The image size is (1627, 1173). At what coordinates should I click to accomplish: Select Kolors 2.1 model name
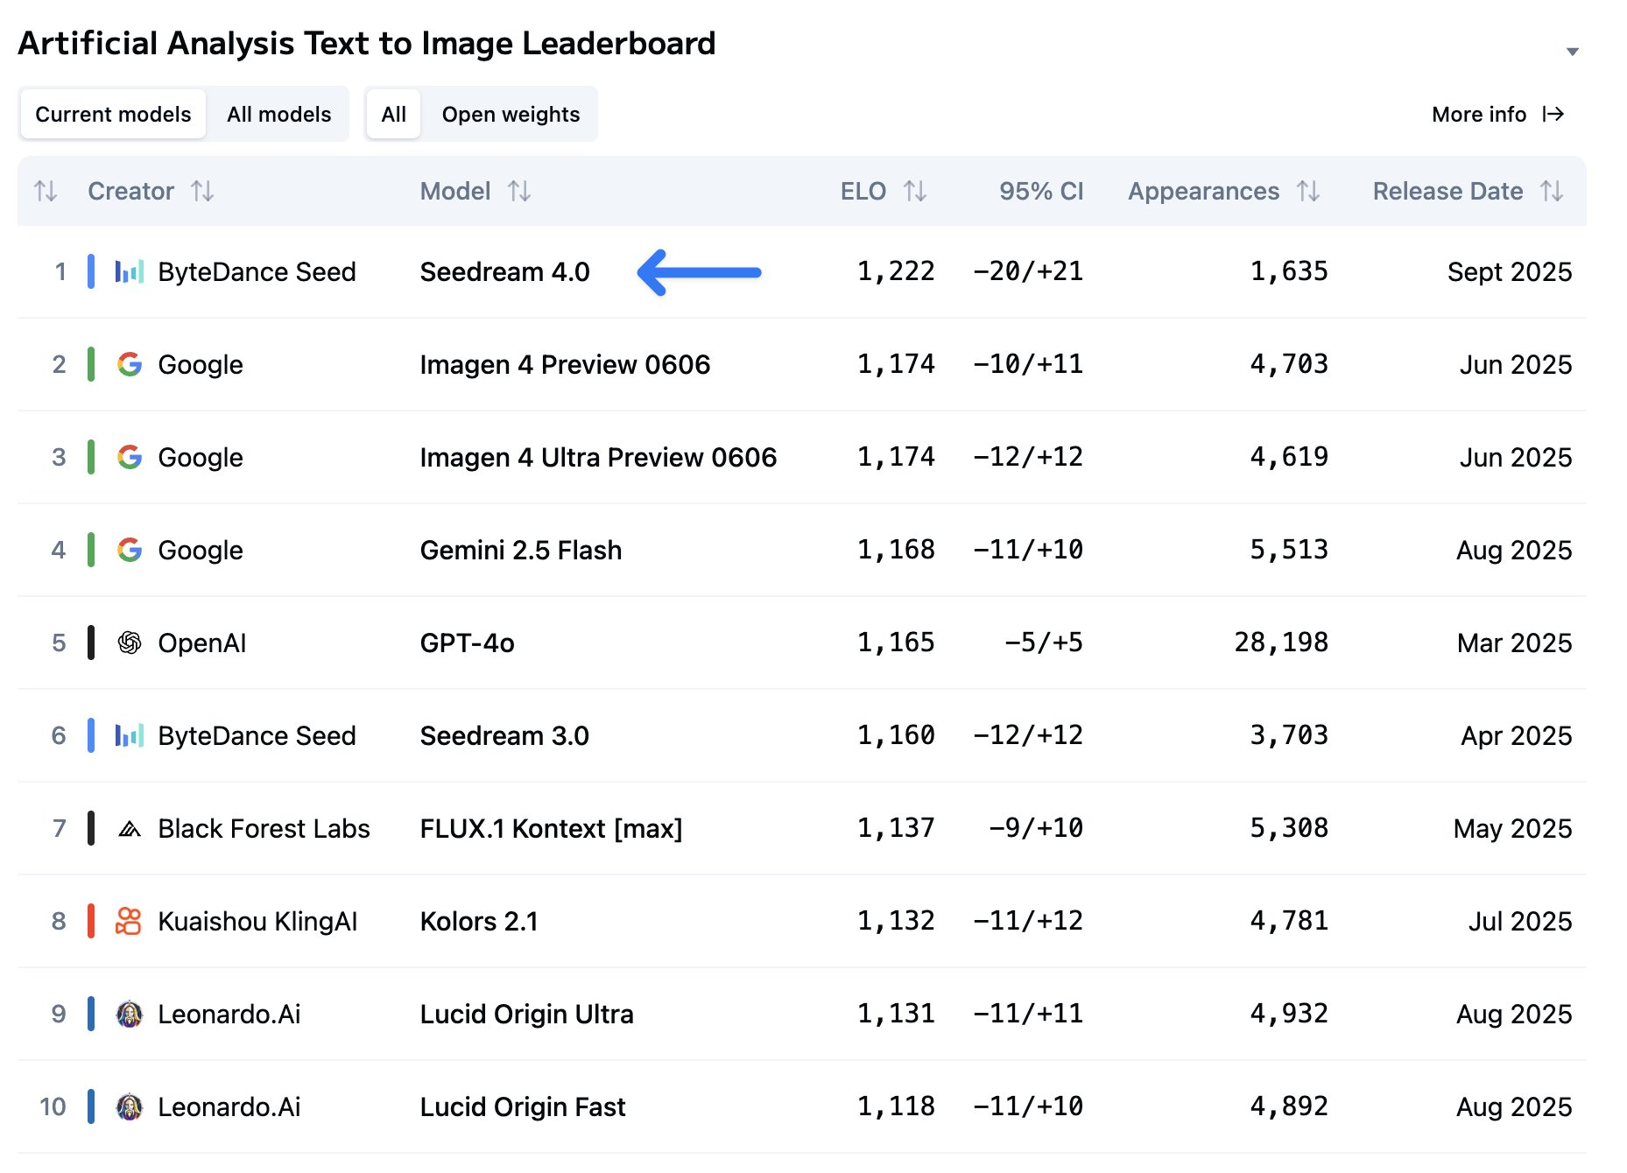pos(479,922)
